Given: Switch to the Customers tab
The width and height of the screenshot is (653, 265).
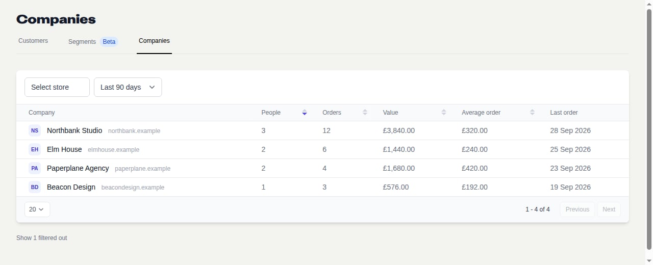Looking at the screenshot, I should point(33,41).
